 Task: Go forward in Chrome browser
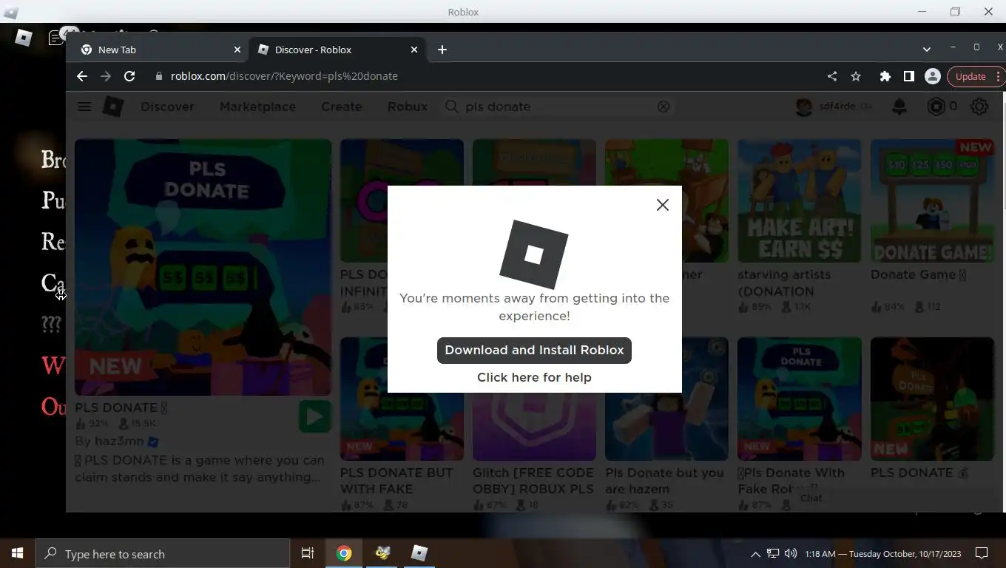pos(106,76)
